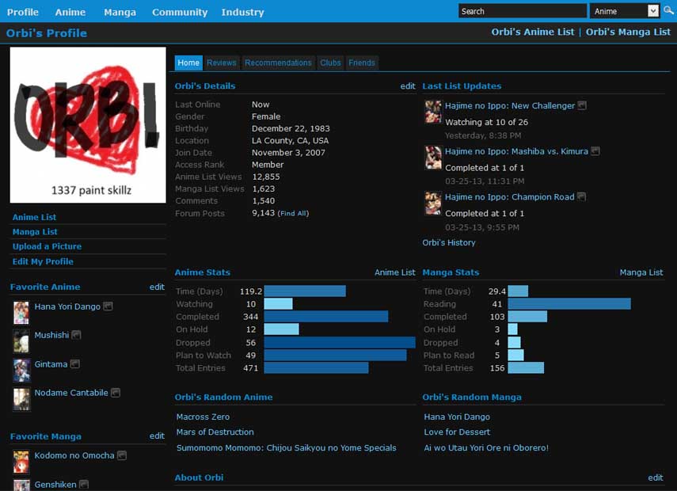The height and width of the screenshot is (491, 677).
Task: Open Mashiba vs. Kimura update thumbnail
Action: [x=433, y=157]
